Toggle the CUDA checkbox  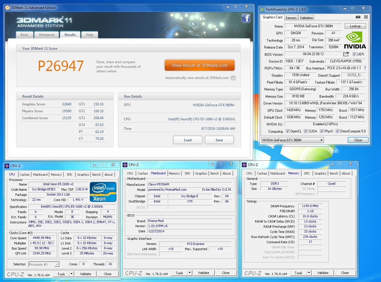306,131
